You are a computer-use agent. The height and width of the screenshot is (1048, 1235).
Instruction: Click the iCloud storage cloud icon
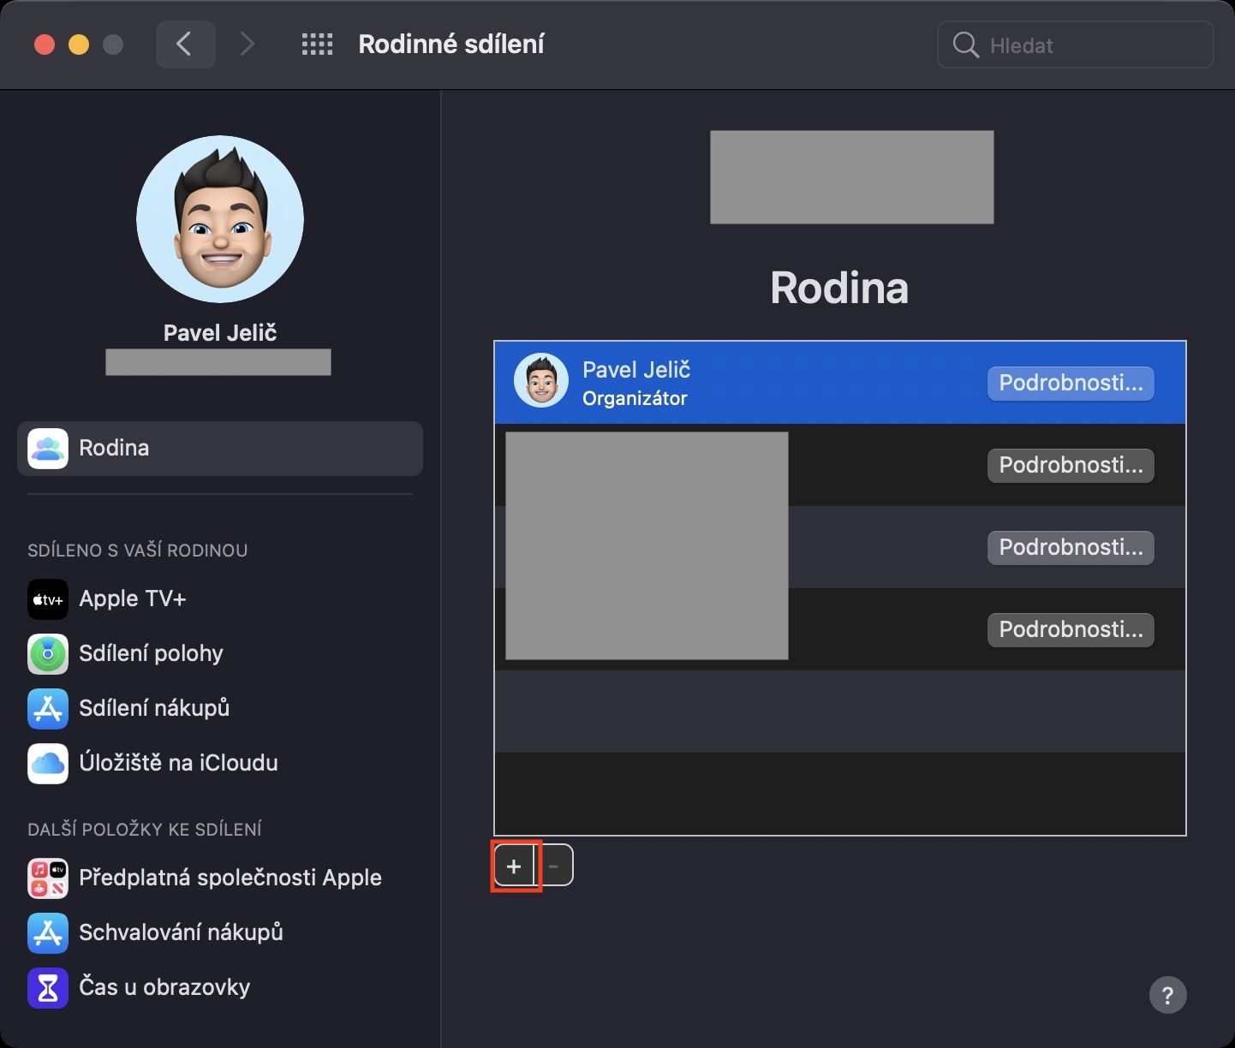coord(48,764)
